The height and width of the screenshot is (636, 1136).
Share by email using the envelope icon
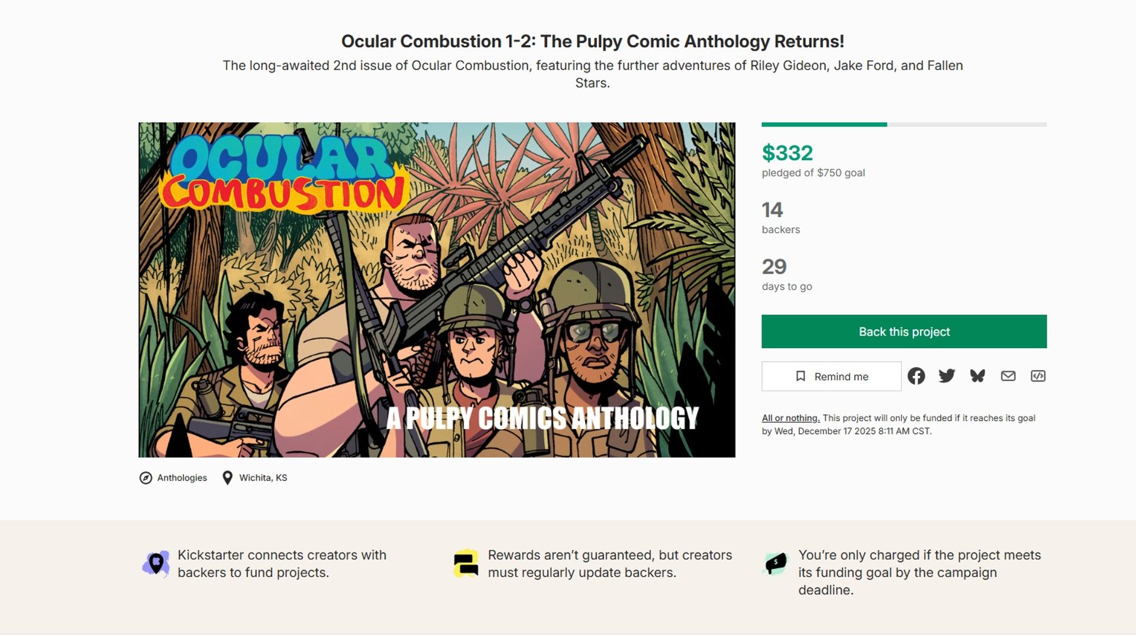click(x=1008, y=376)
